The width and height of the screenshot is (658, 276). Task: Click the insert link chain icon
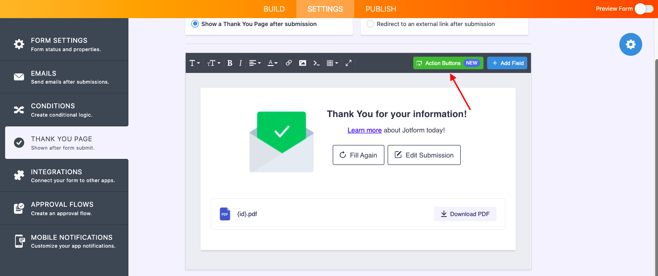(x=289, y=63)
